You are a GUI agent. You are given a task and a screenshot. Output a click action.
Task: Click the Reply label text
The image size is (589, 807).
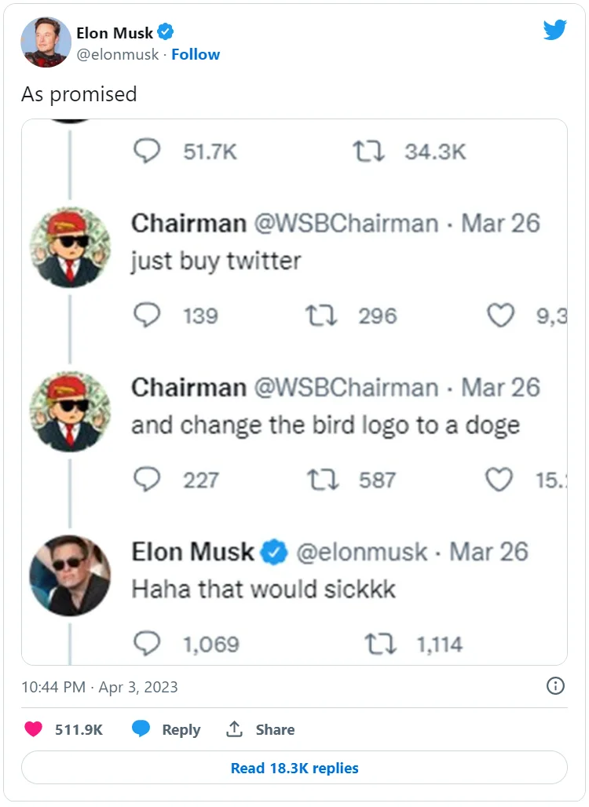pyautogui.click(x=181, y=729)
